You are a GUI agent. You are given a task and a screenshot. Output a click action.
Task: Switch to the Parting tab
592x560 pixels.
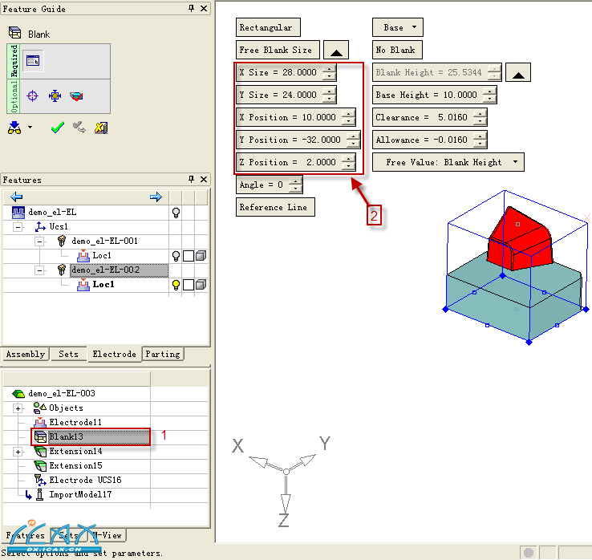163,354
